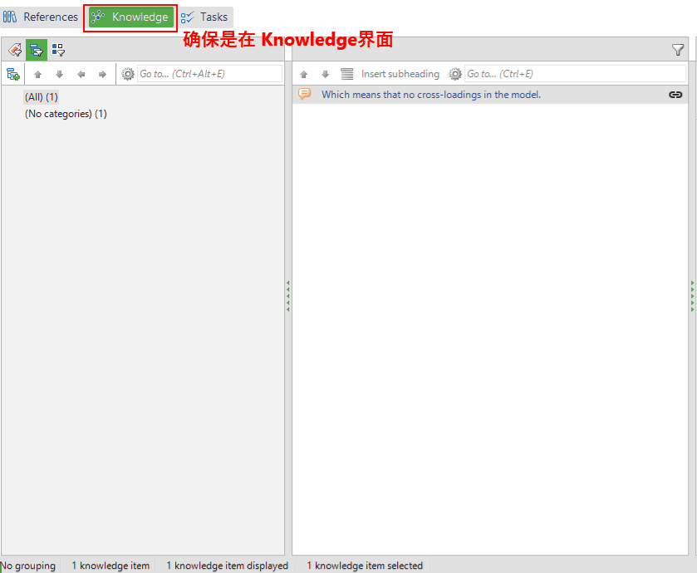This screenshot has height=573, width=697.
Task: Click '1 knowledge item displayed' status text
Action: point(227,566)
